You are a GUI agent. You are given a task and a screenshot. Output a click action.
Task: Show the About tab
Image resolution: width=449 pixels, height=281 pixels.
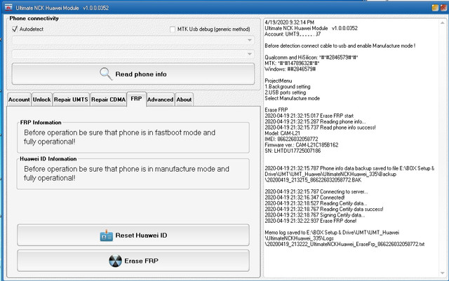click(x=184, y=100)
